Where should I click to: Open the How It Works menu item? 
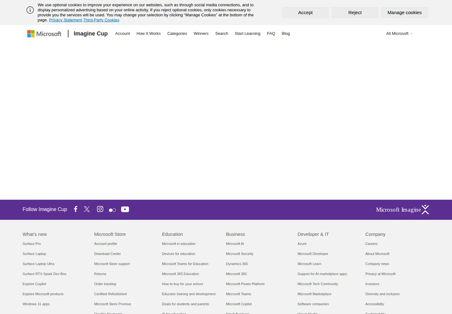pos(148,34)
